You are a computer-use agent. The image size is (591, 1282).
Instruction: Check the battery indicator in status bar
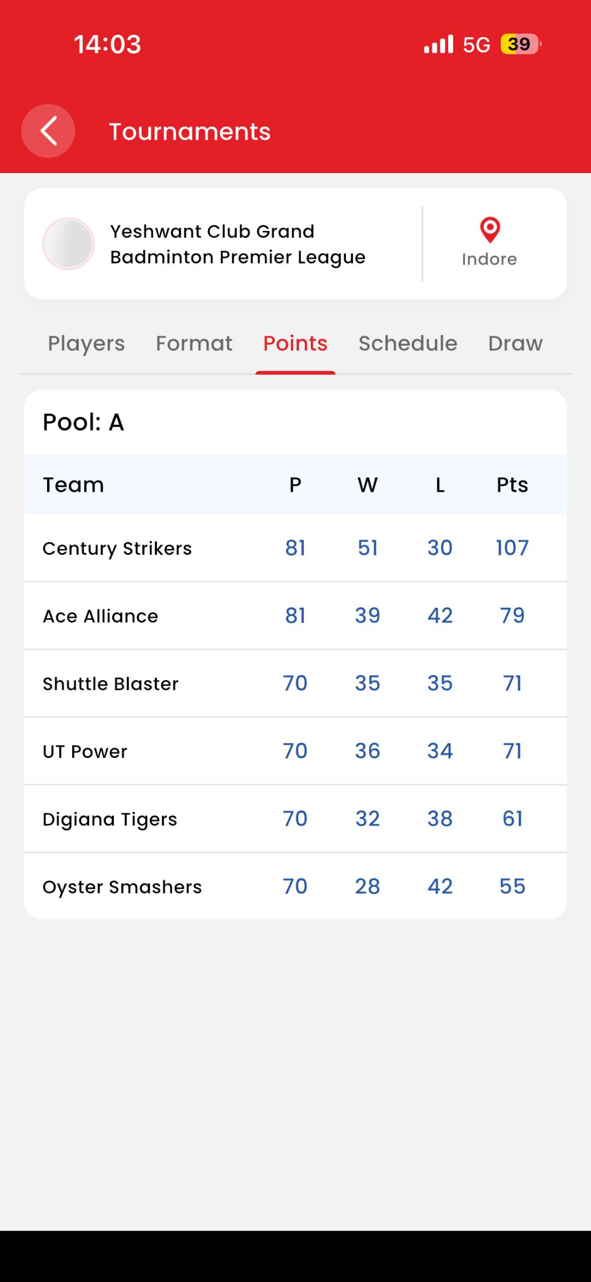click(520, 44)
